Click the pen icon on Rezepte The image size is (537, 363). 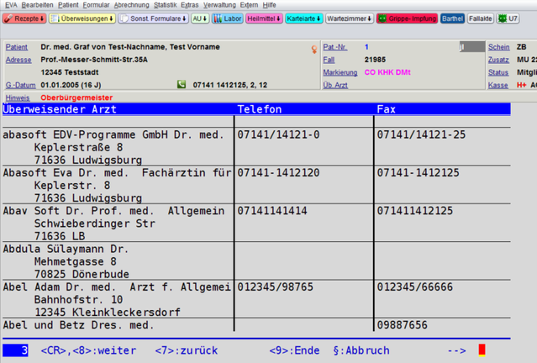[8, 18]
